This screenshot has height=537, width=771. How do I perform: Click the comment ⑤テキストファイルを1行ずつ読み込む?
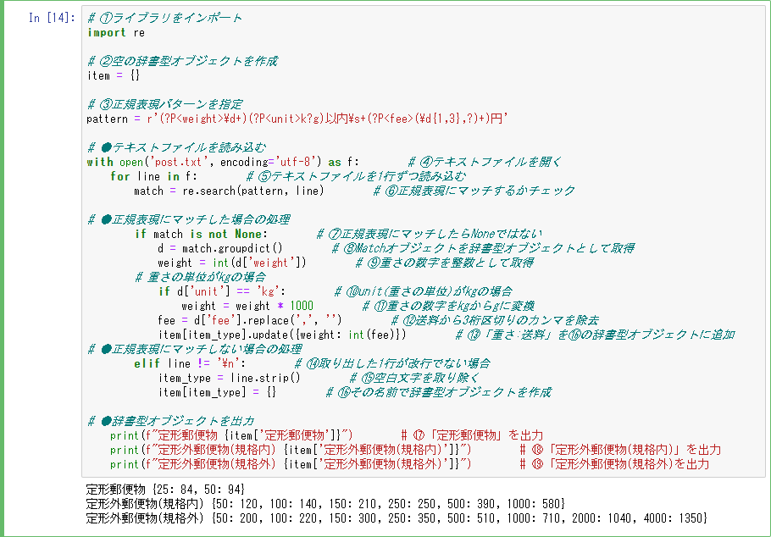tap(356, 176)
